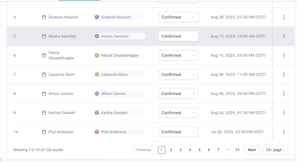The image size is (297, 162).
Task: Click the calendar icon beside Laquecia Nixon
Action: 44,74
